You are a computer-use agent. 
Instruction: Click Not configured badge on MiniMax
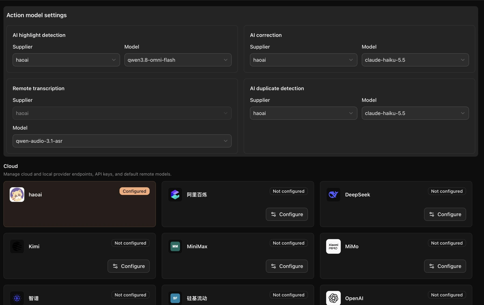click(x=289, y=243)
